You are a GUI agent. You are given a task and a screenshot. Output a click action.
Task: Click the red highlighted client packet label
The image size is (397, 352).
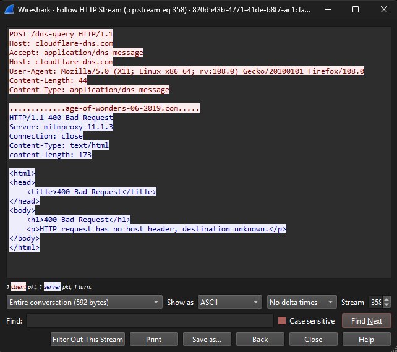tap(19, 287)
